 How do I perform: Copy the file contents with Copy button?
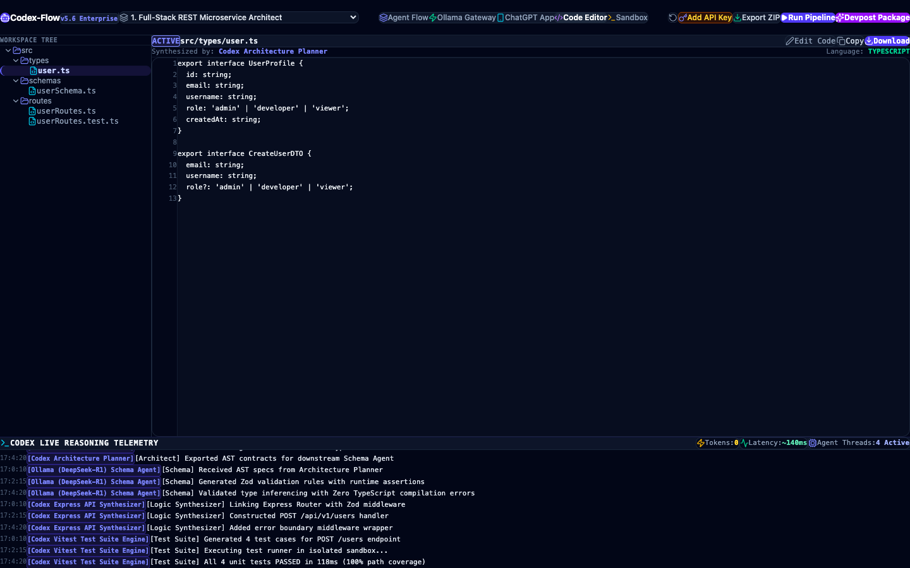click(851, 41)
